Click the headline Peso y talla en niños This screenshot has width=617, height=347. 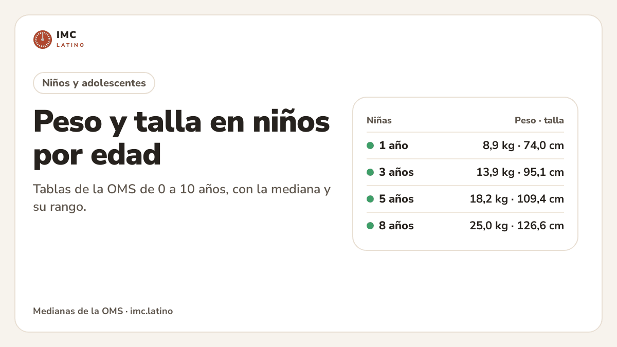[x=182, y=137]
